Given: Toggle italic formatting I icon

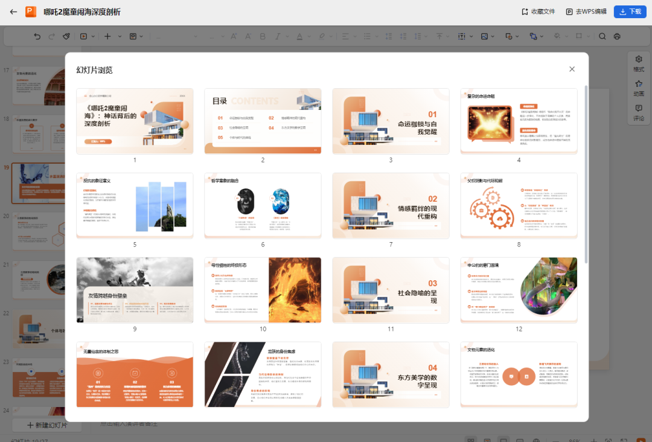Looking at the screenshot, I should tap(277, 37).
